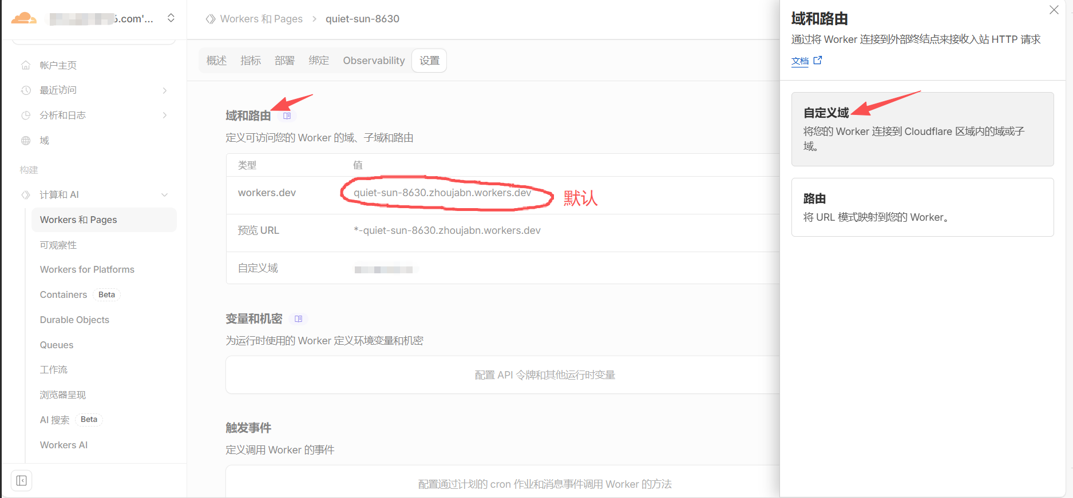Screen dimensions: 1073x498
Task: Open the 变量和机密 docs icon
Action: point(298,319)
